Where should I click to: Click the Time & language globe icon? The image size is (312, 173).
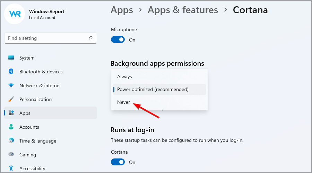point(11,140)
